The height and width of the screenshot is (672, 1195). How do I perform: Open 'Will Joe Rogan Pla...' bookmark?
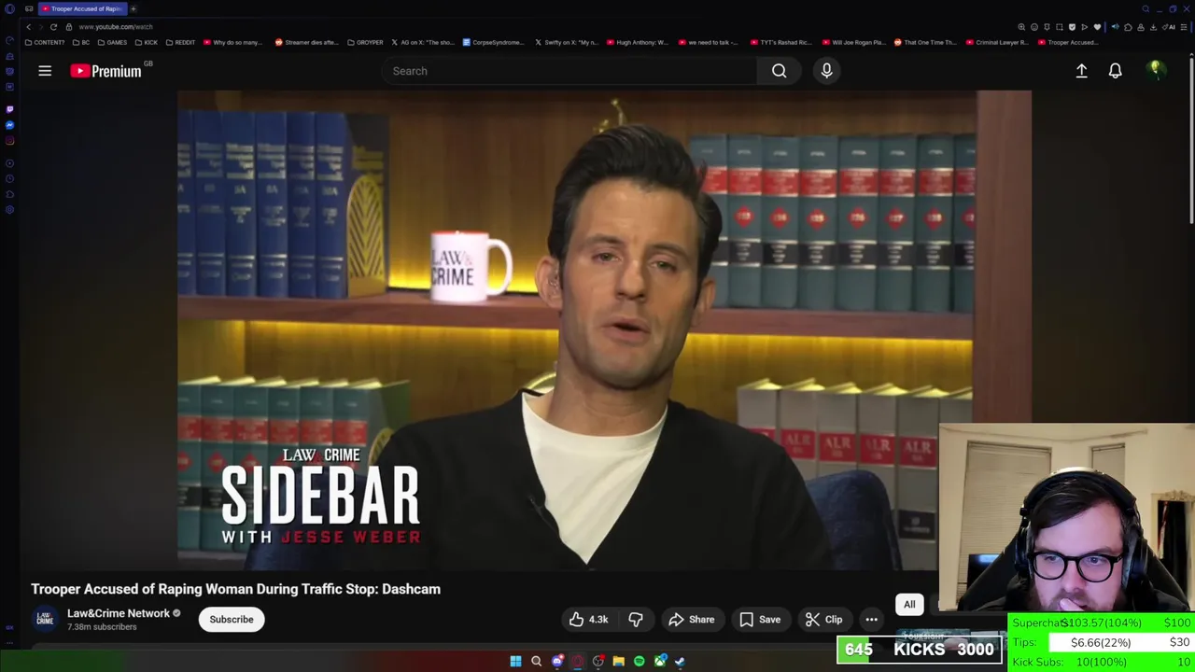click(853, 42)
